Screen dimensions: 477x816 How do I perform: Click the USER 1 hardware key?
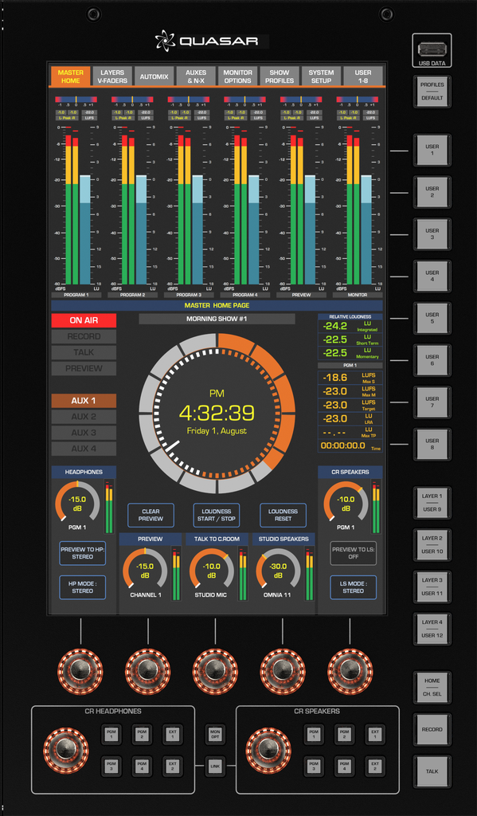coord(432,151)
